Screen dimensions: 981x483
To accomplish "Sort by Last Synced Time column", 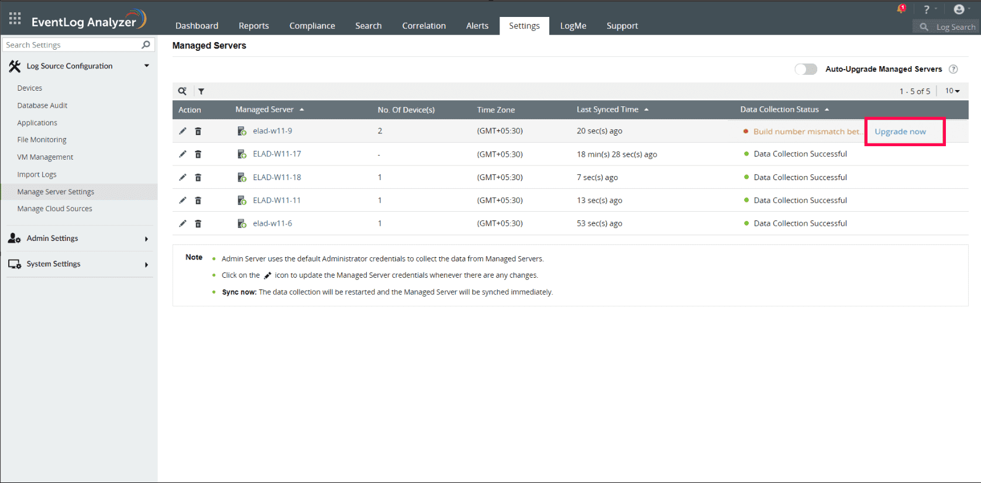I will click(x=607, y=109).
